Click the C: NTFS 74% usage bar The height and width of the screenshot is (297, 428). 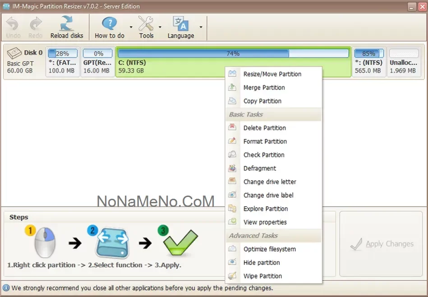pyautogui.click(x=233, y=54)
